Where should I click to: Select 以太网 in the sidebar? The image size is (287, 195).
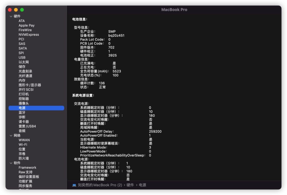24,62
